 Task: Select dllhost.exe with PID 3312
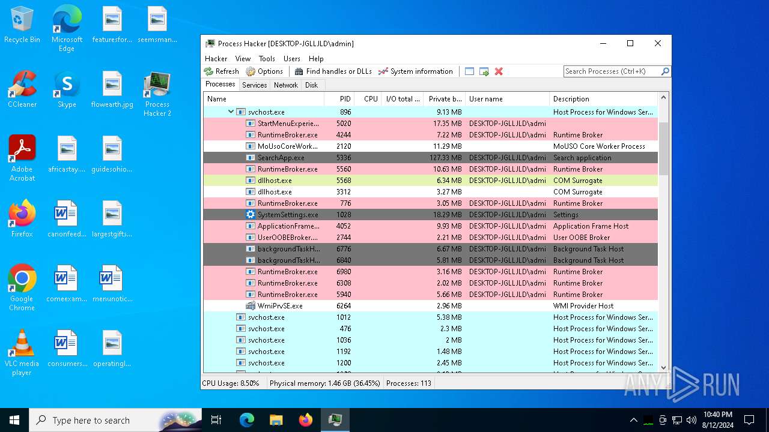point(431,192)
